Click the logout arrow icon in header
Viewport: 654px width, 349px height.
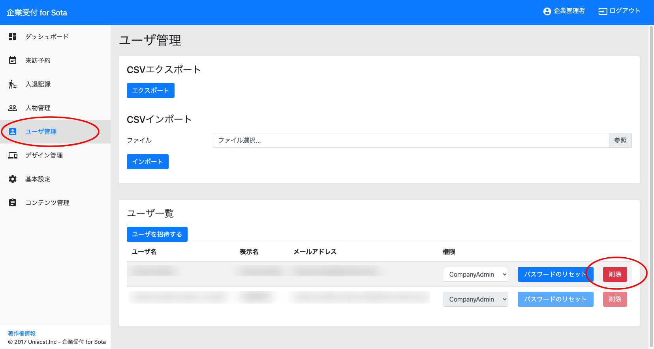pos(603,11)
